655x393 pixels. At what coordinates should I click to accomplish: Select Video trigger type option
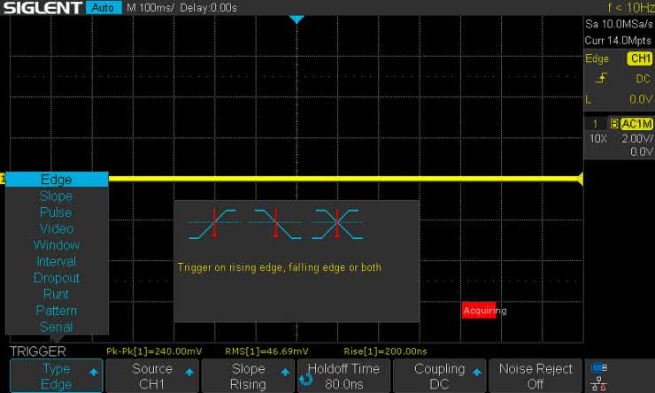[x=56, y=228]
